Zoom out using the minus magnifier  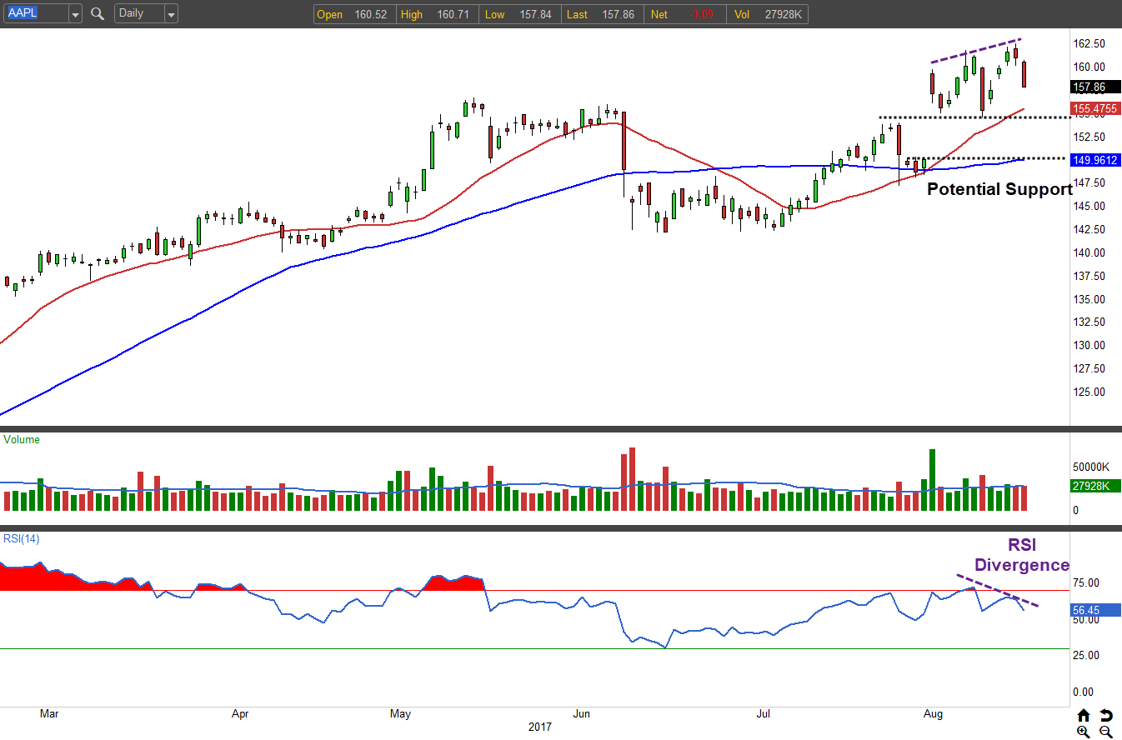[x=1106, y=732]
